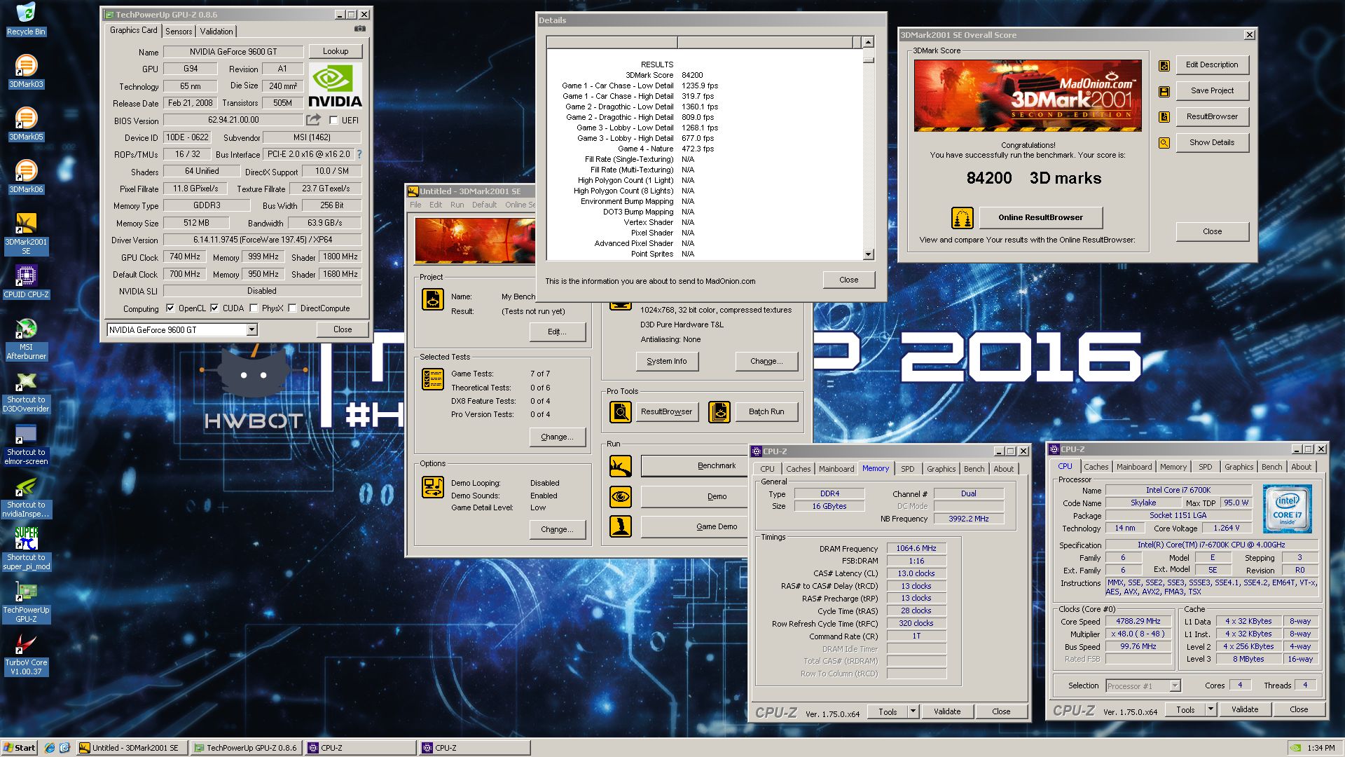
Task: Click Internet Explorer quick launch icon
Action: coord(50,748)
